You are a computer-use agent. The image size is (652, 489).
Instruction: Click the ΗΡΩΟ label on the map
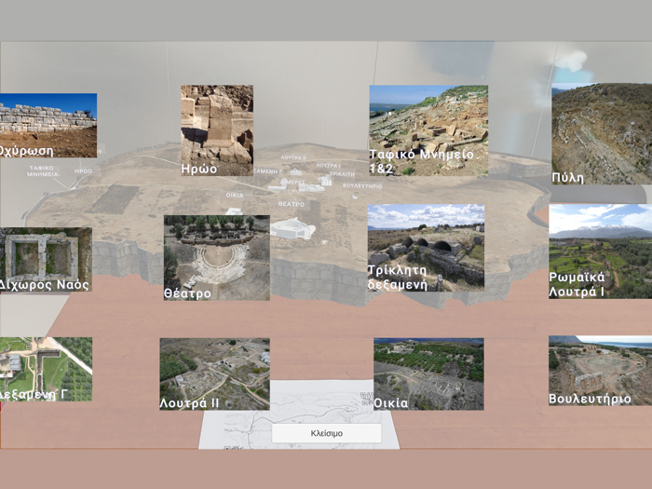click(83, 170)
